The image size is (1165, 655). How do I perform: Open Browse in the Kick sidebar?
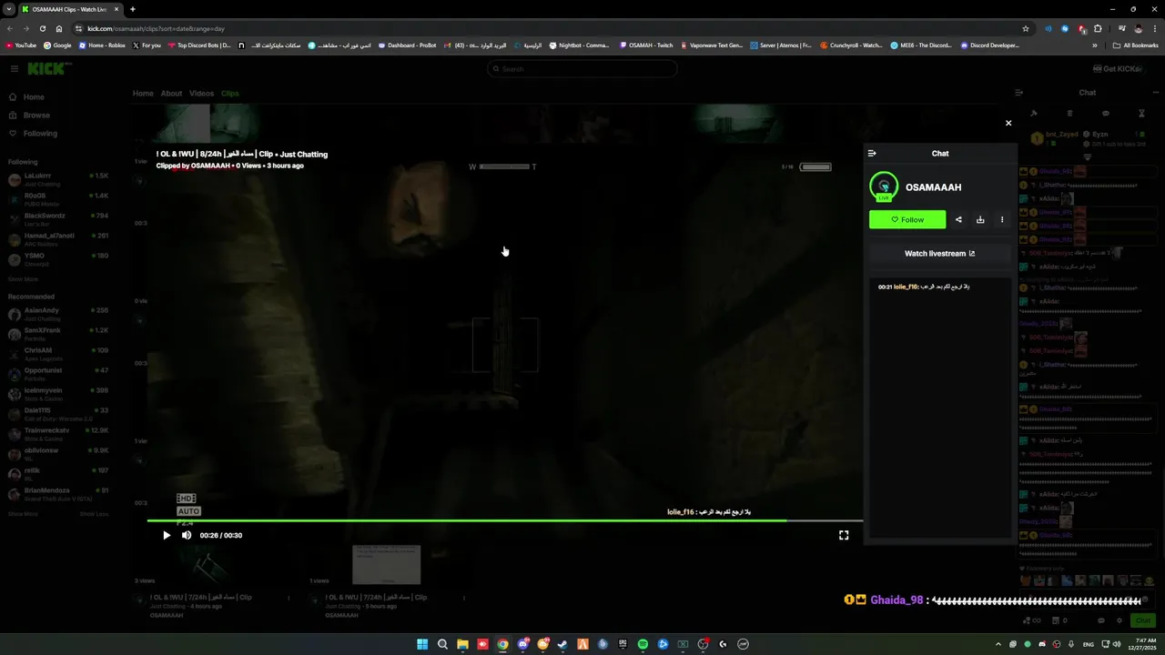tap(36, 116)
